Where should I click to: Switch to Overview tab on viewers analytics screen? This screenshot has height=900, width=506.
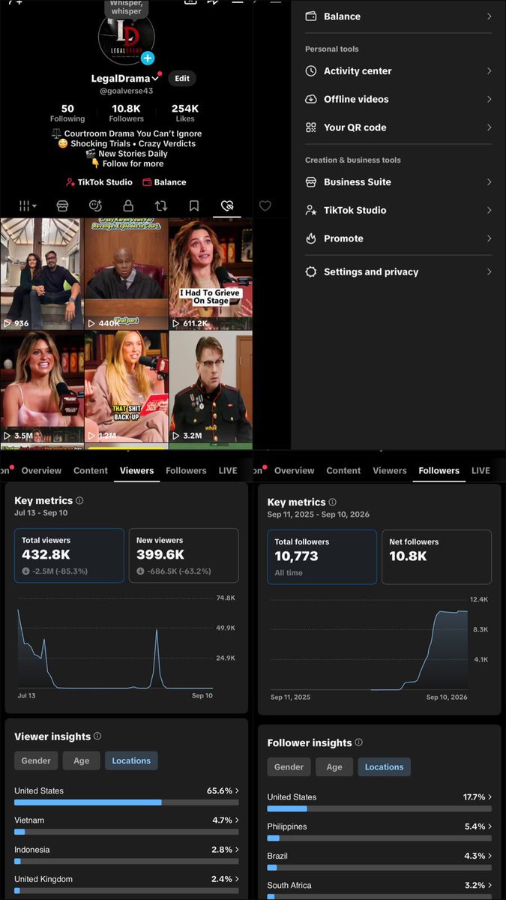click(x=41, y=471)
